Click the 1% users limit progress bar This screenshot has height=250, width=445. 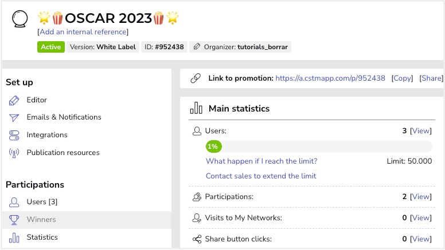click(x=319, y=146)
